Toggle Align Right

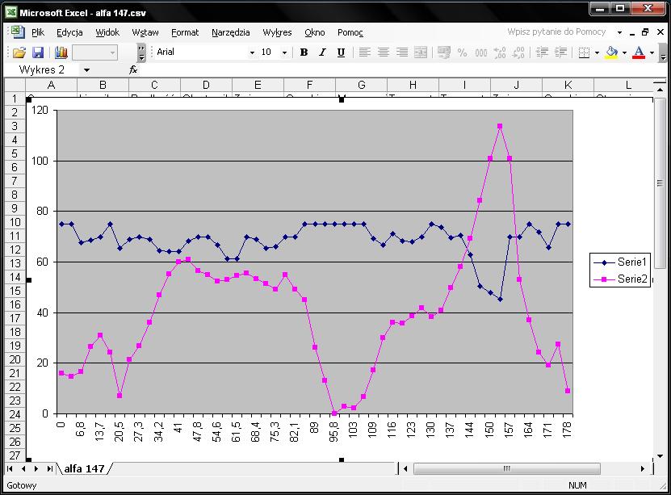pos(402,52)
